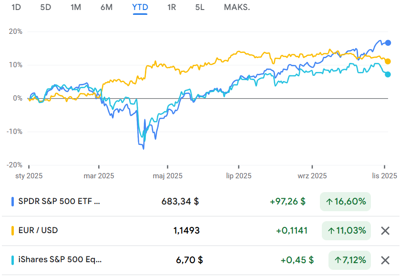Click the 16,60% change badge
This screenshot has height=276, width=410.
point(345,202)
